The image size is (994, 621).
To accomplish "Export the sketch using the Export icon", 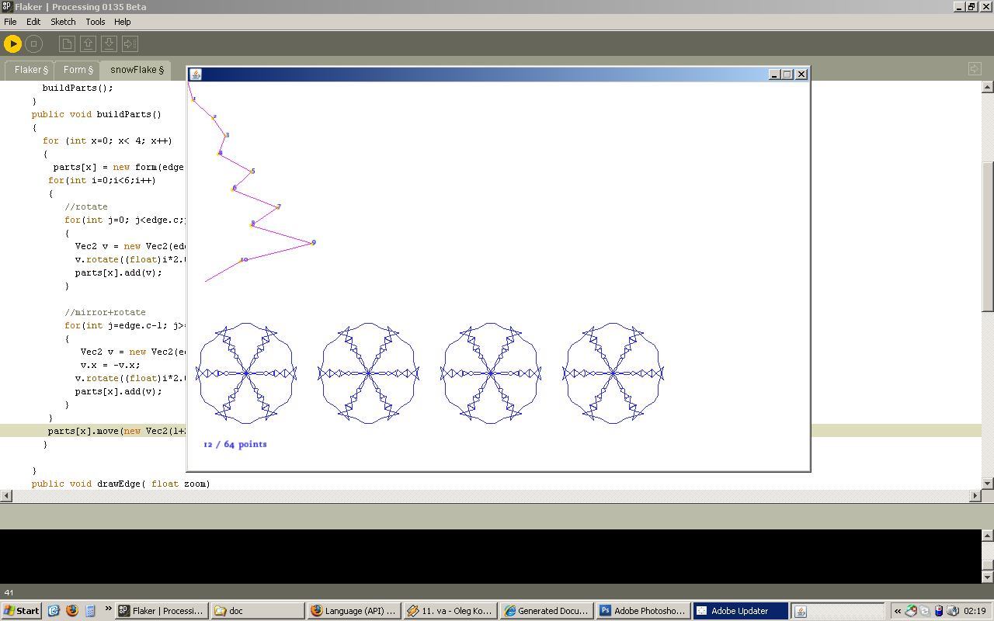I will [130, 44].
